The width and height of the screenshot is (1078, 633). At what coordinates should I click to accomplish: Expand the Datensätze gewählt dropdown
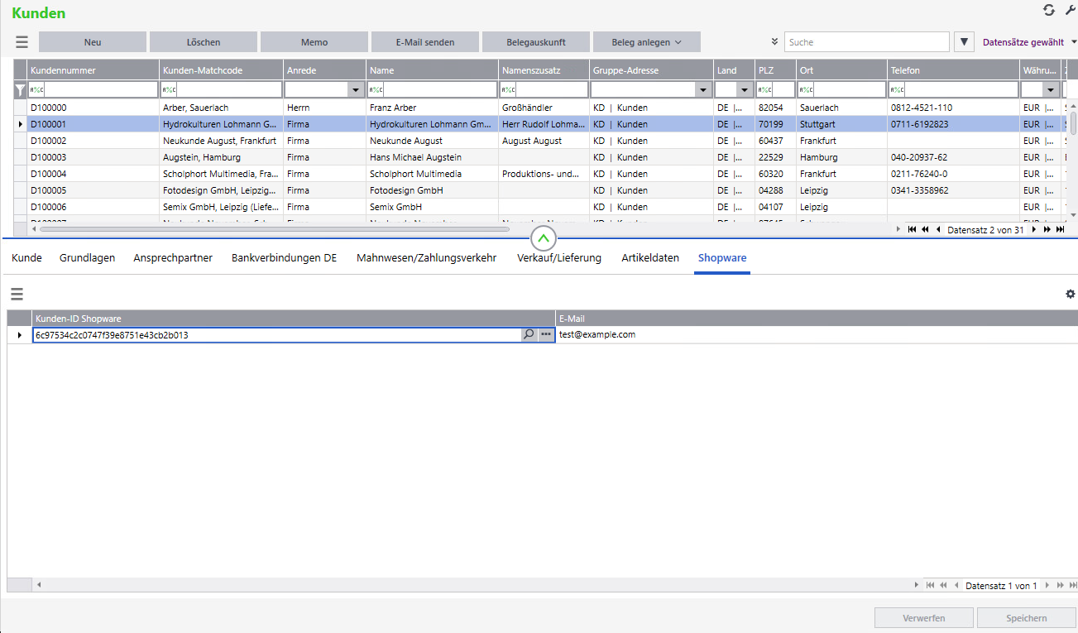(x=1073, y=42)
